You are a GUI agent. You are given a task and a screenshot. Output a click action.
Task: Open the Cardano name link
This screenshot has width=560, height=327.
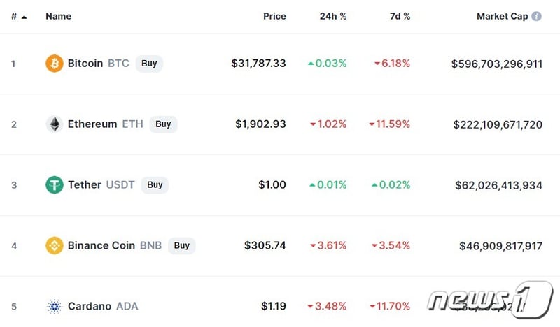point(91,306)
